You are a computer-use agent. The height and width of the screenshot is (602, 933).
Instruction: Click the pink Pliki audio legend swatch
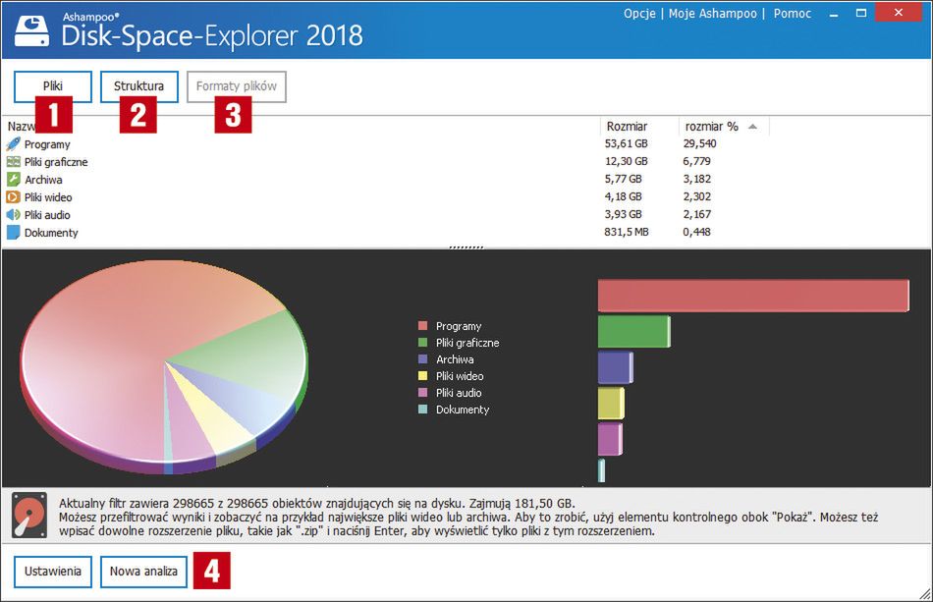pyautogui.click(x=423, y=392)
